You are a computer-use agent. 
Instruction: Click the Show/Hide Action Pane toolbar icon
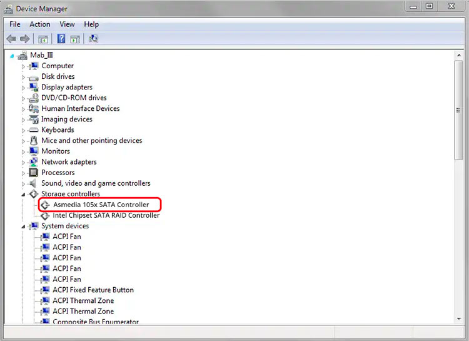75,39
